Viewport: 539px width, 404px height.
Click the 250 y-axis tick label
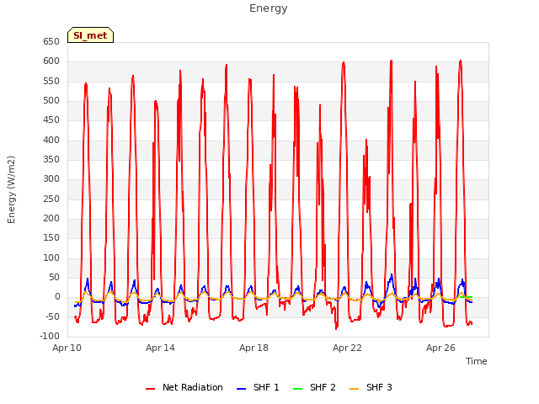pyautogui.click(x=51, y=199)
